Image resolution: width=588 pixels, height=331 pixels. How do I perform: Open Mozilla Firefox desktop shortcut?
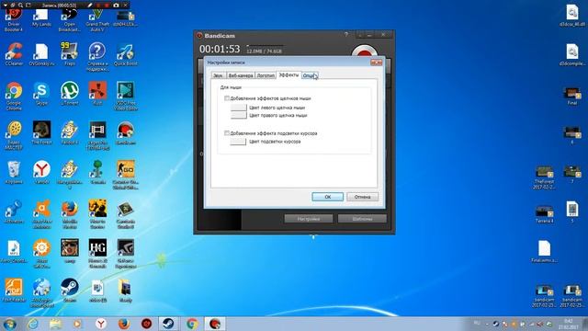pos(70,214)
